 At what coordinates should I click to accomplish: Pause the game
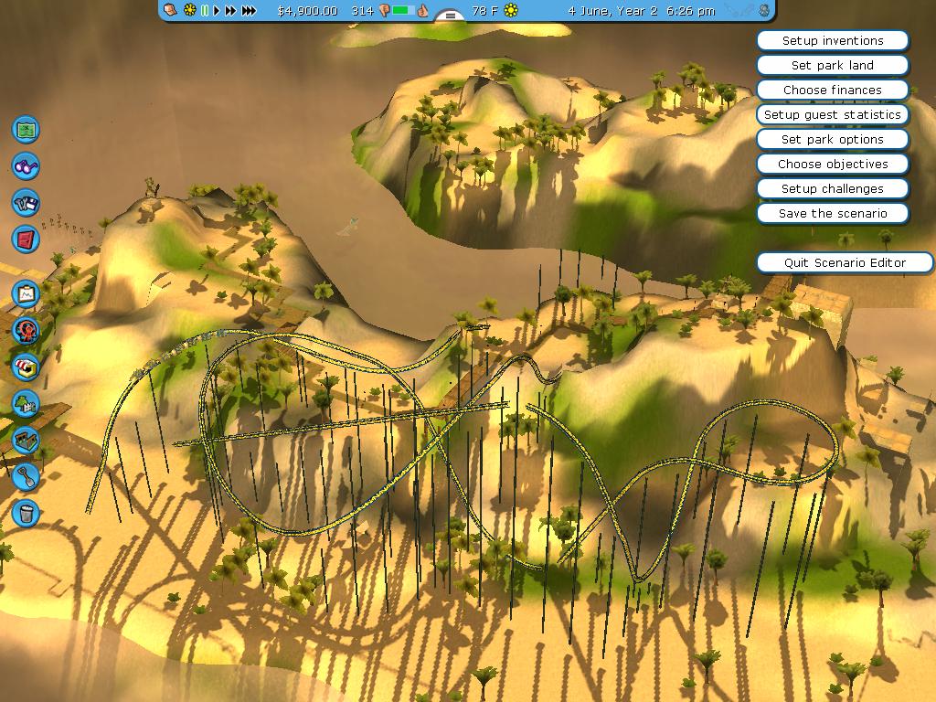pos(205,10)
